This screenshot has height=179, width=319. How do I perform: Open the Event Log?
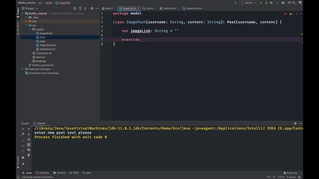tap(290, 173)
